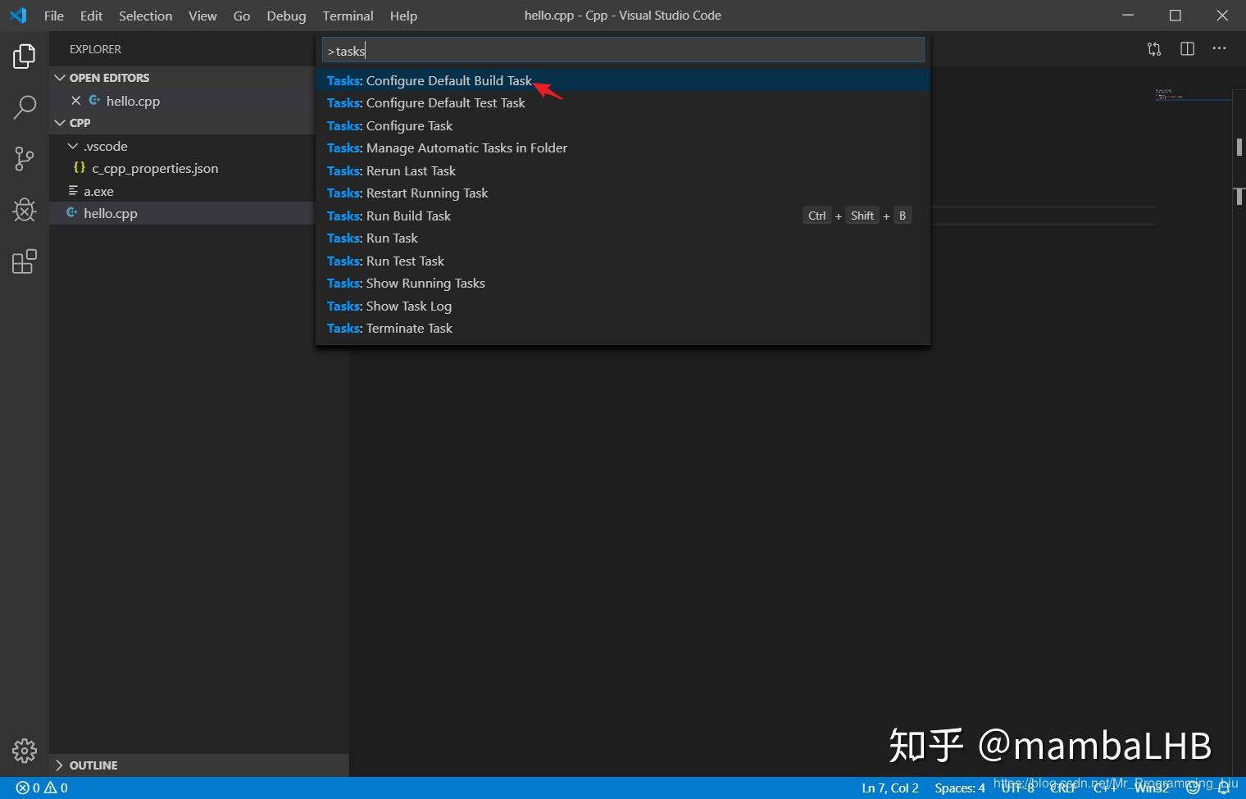Open the Source Control view
Screen dimensions: 1246x799
[x=24, y=158]
